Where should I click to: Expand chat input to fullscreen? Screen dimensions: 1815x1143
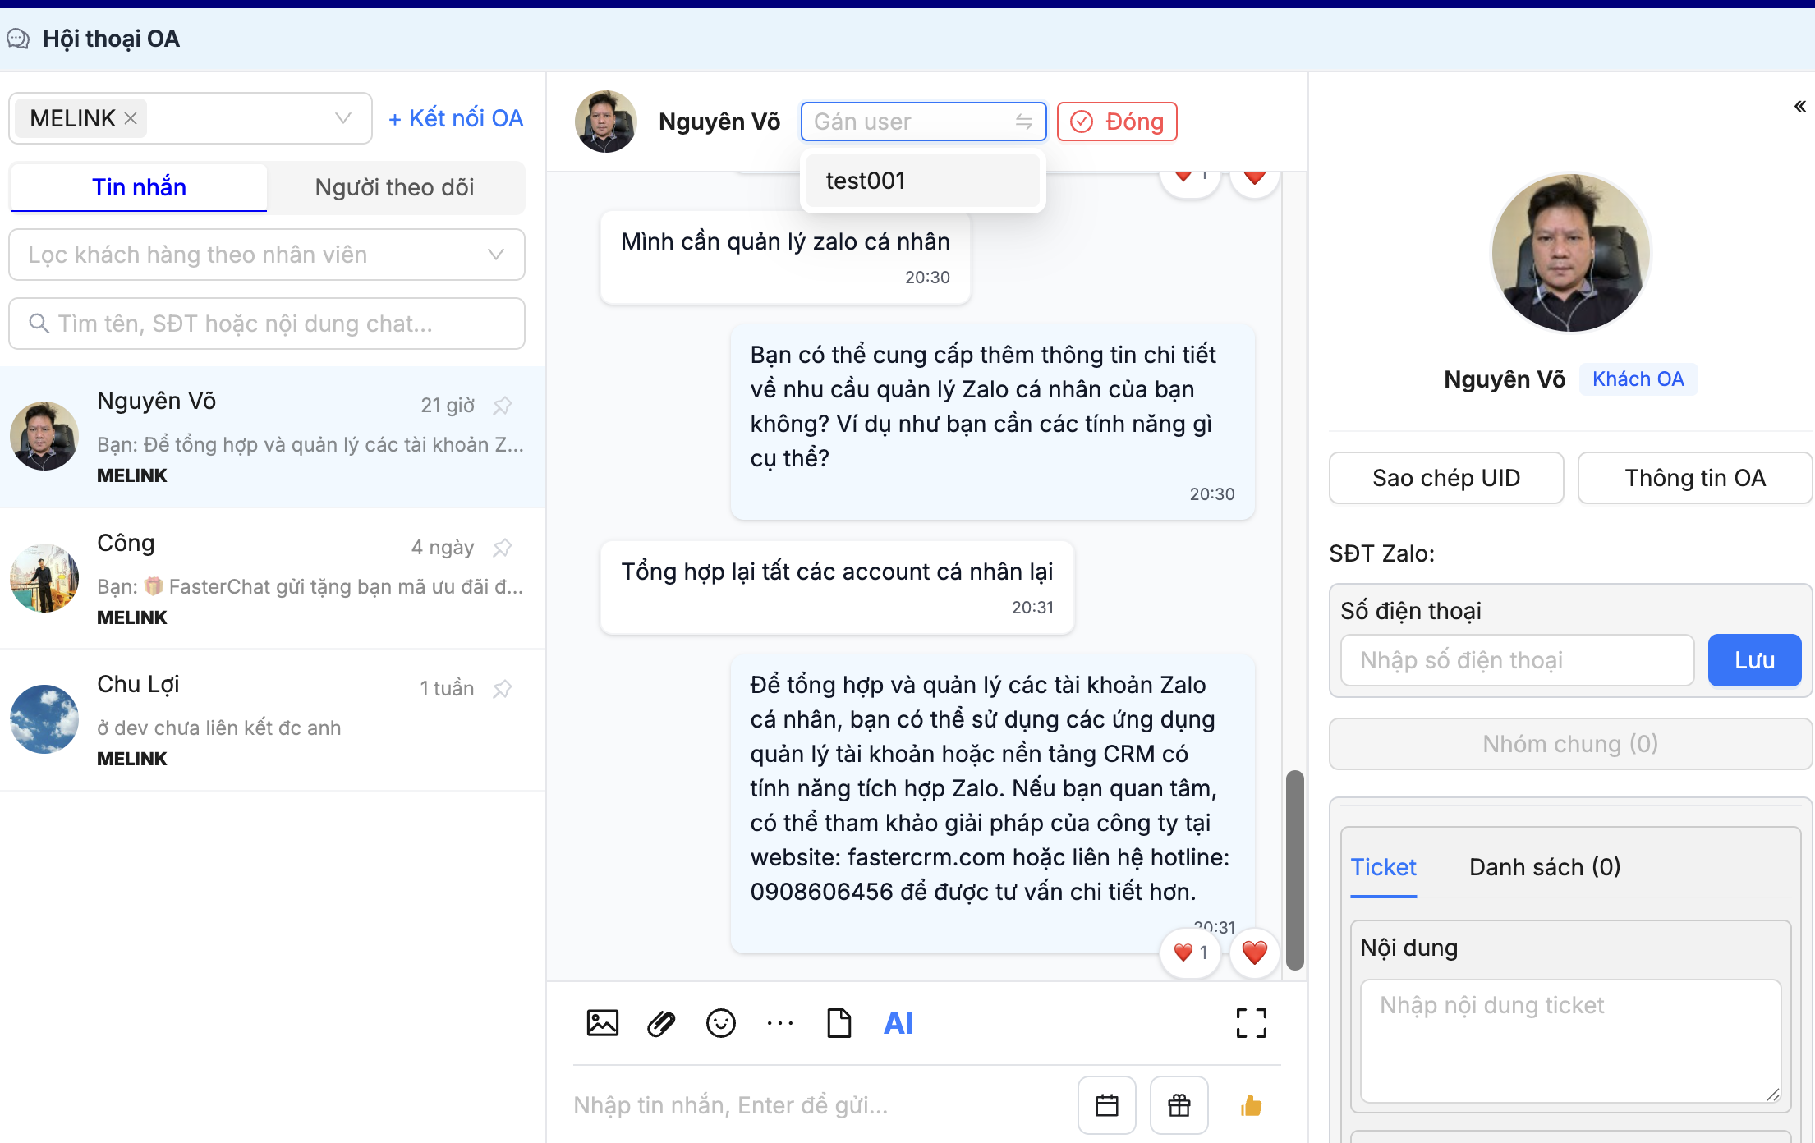[1252, 1023]
